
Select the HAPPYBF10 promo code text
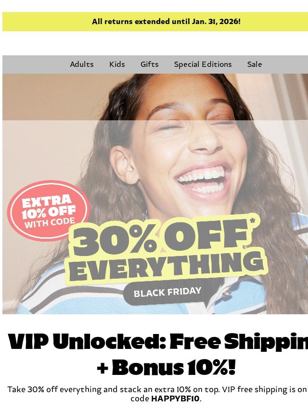pyautogui.click(x=175, y=398)
